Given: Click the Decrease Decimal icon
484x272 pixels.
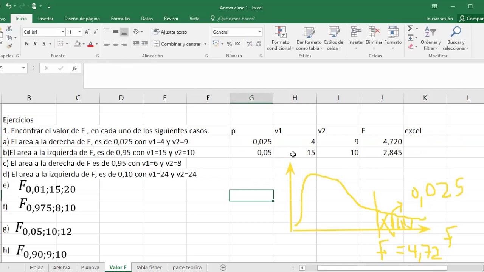Looking at the screenshot, I should tap(259, 44).
